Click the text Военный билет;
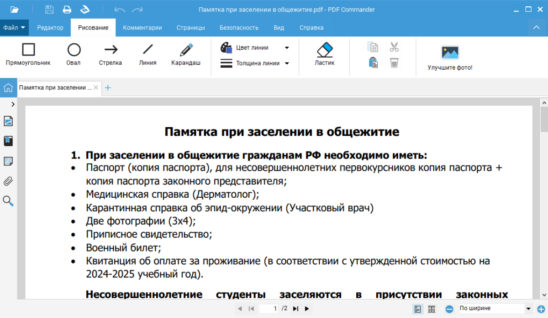This screenshot has height=318, width=548. click(x=124, y=248)
